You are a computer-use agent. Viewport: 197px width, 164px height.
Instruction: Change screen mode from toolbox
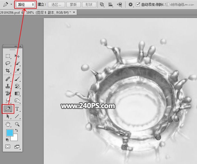point(17,147)
